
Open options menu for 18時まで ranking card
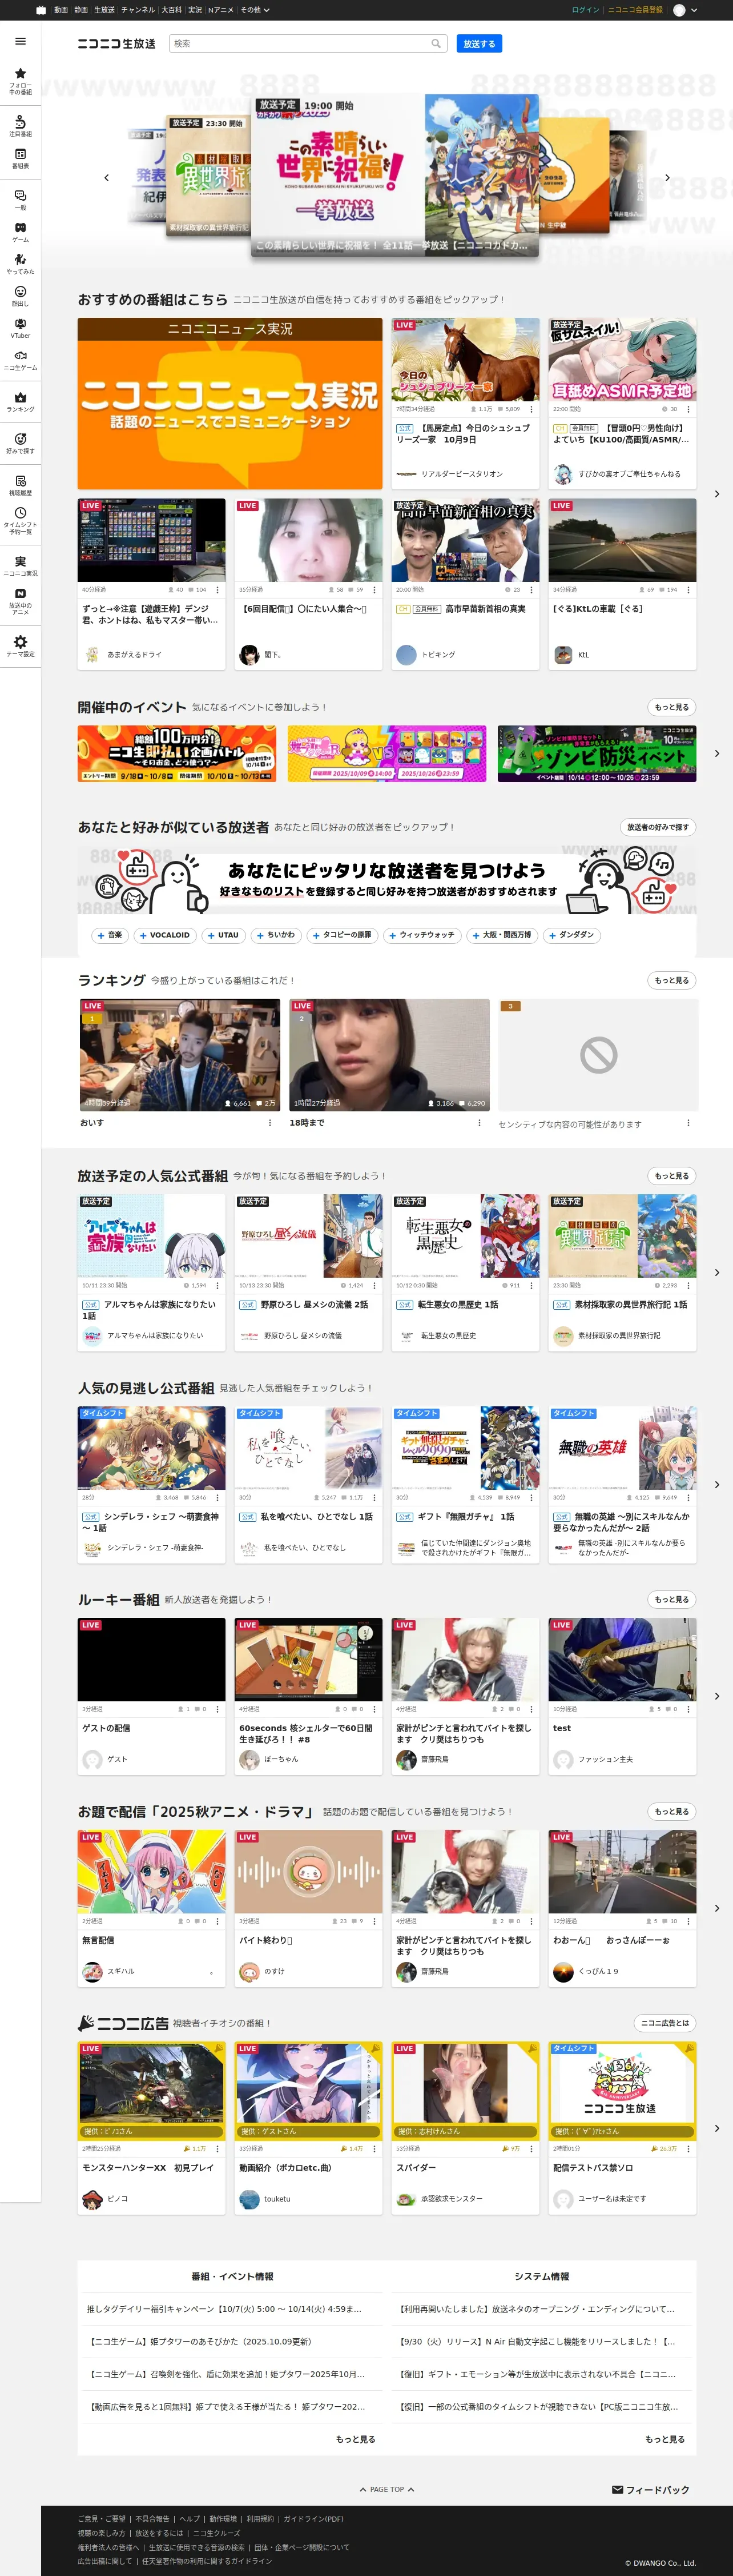(480, 1122)
